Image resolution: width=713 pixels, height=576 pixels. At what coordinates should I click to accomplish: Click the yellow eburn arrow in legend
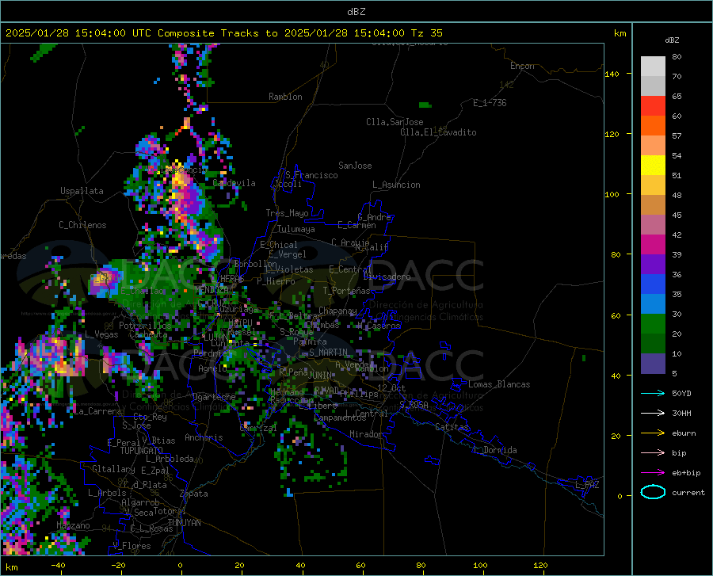point(653,433)
